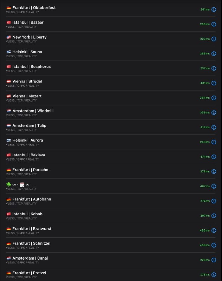Open info icon of Istanbul | Baklava
Viewport: 222px width, 281px height.
pos(214,157)
